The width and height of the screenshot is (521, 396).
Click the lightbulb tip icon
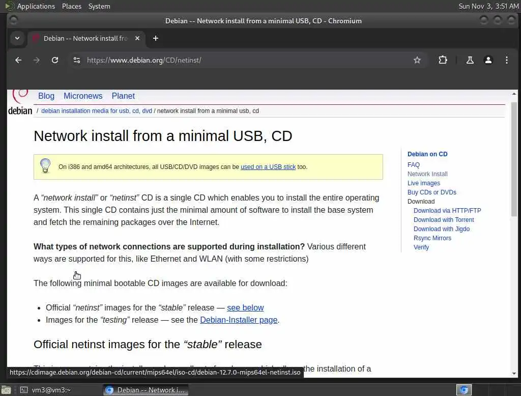pos(45,165)
